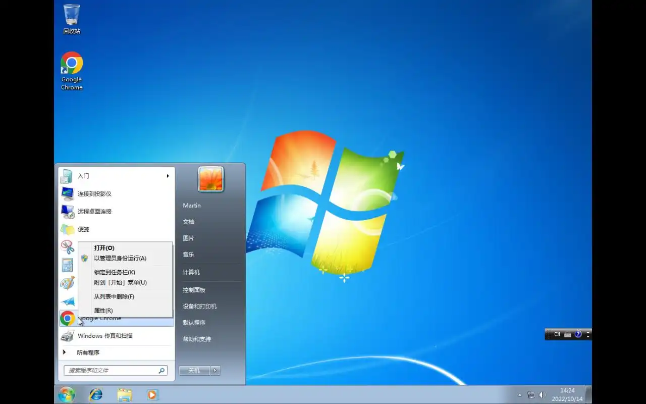Open 连接到投影仪 in the Start menu

pos(117,193)
